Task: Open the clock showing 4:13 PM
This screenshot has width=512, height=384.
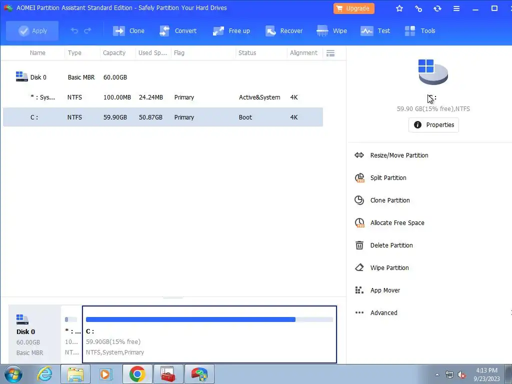Action: pyautogui.click(x=486, y=374)
